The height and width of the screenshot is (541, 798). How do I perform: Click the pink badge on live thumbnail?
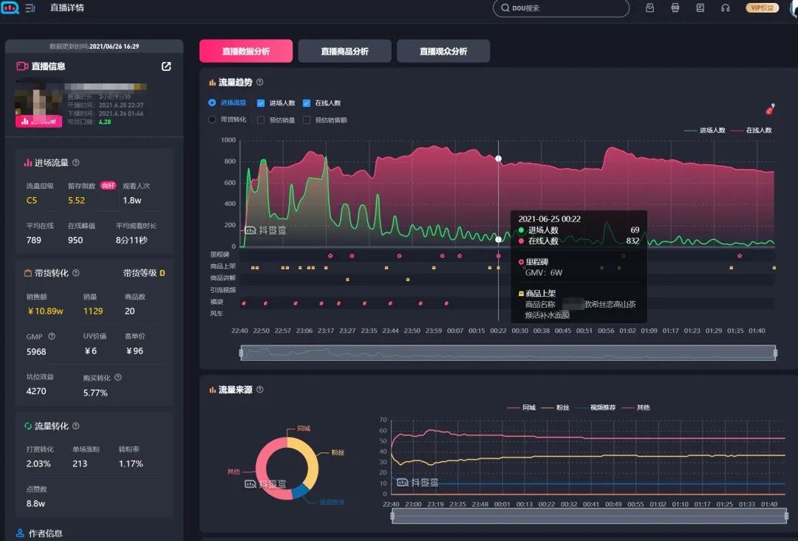tap(38, 122)
